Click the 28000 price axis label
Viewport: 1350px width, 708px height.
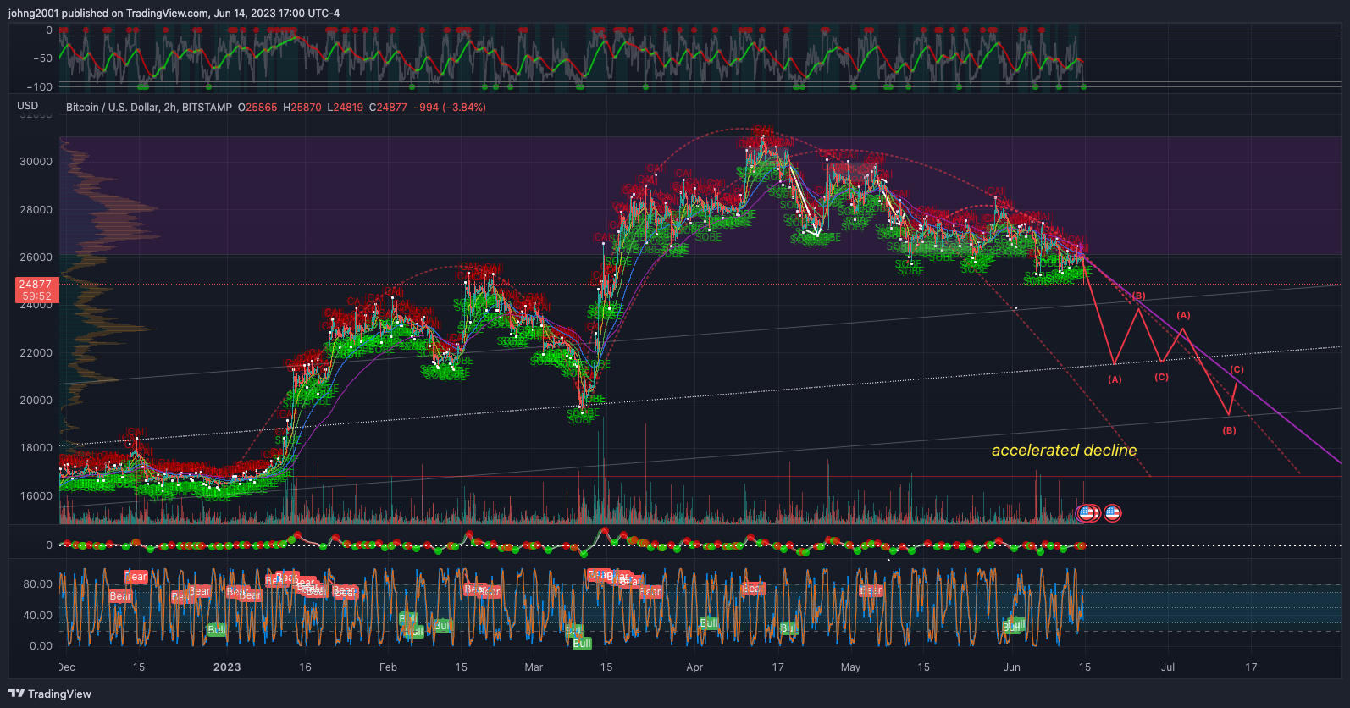point(36,210)
